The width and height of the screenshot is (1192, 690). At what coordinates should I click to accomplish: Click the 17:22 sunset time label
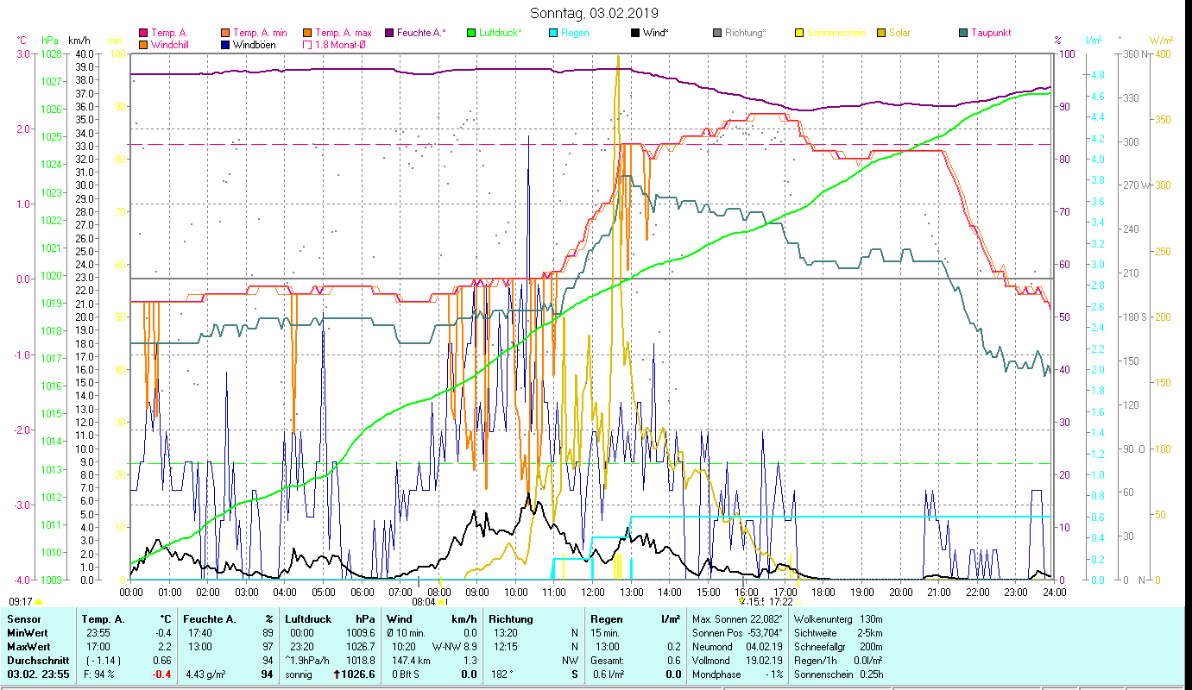click(x=780, y=602)
